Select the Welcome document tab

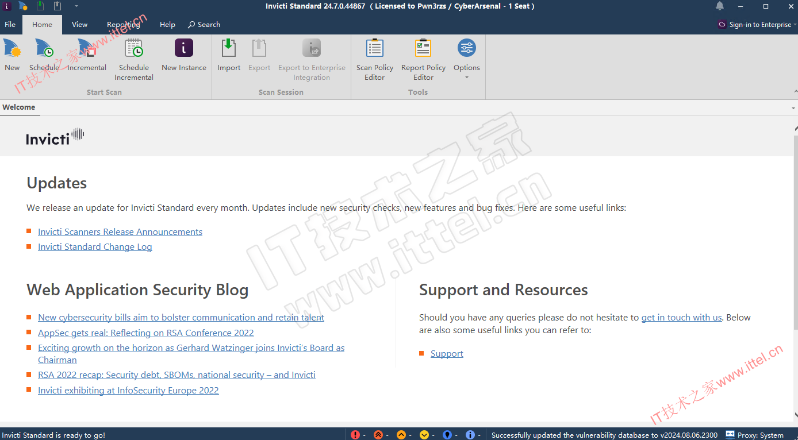point(19,107)
